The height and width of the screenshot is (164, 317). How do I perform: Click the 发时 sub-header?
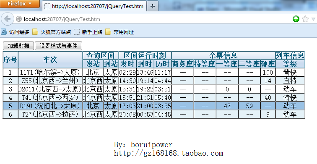(127, 64)
